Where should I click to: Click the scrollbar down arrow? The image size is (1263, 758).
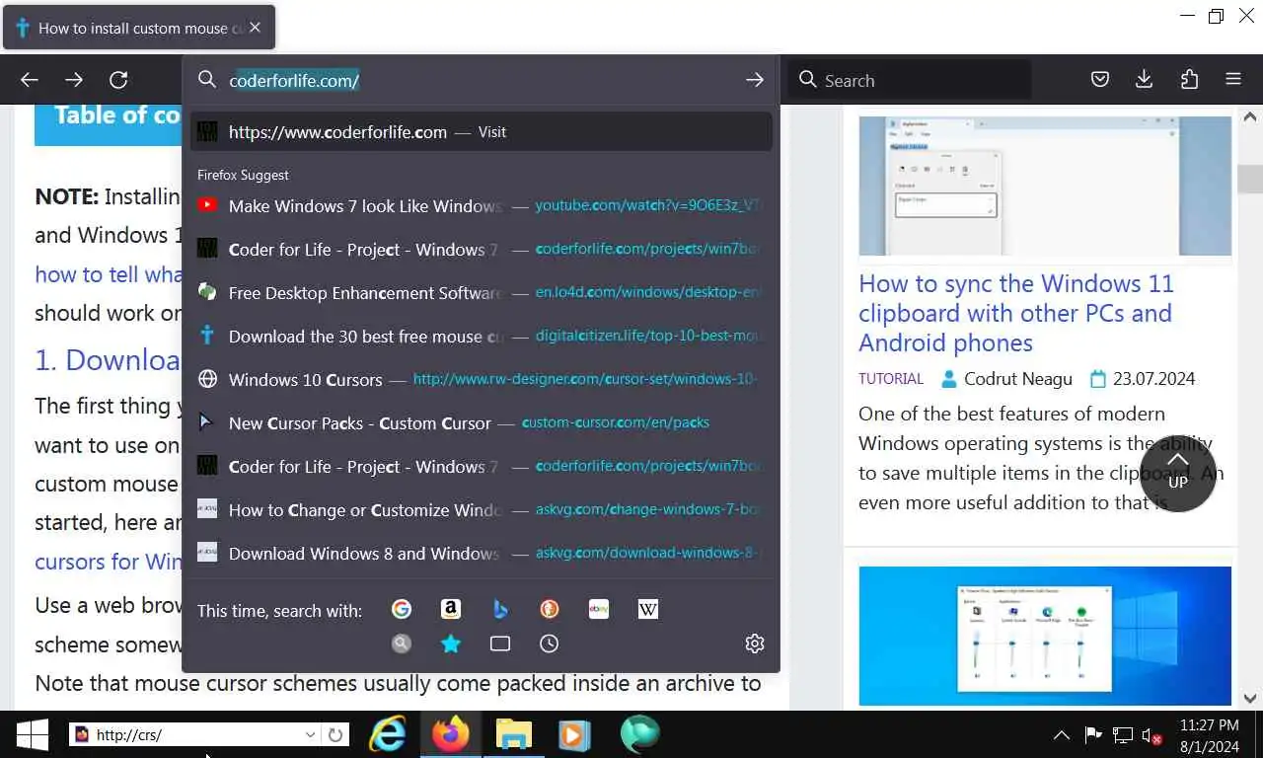click(1250, 698)
